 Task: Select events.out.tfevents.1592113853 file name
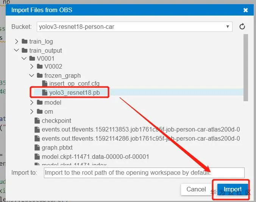141,130
